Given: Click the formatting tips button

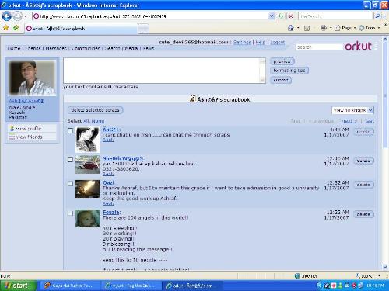Looking at the screenshot, I should coord(289,71).
